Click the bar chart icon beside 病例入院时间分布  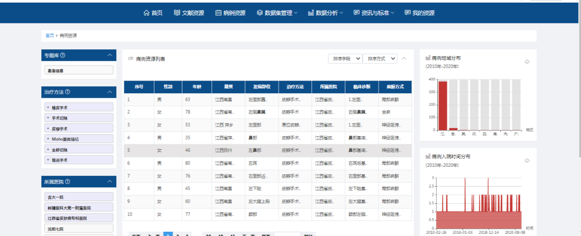pos(428,156)
